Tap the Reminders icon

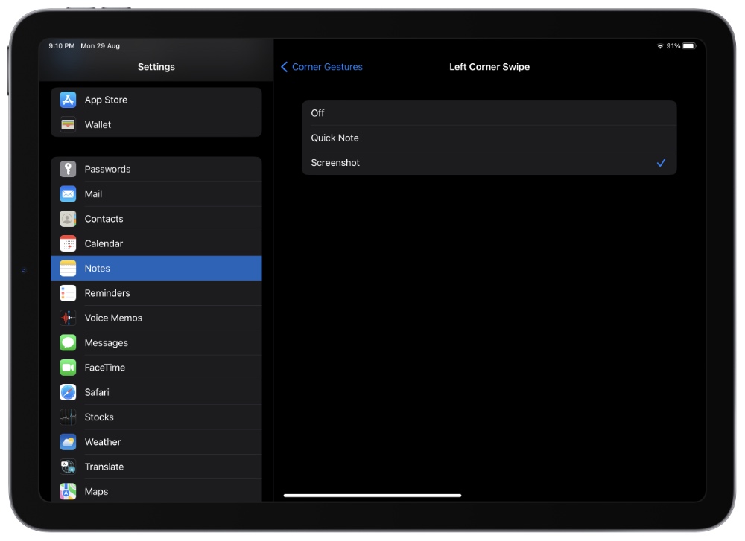coord(68,293)
